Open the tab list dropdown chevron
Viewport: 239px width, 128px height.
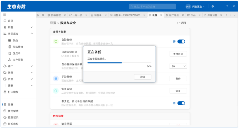[x=235, y=15]
